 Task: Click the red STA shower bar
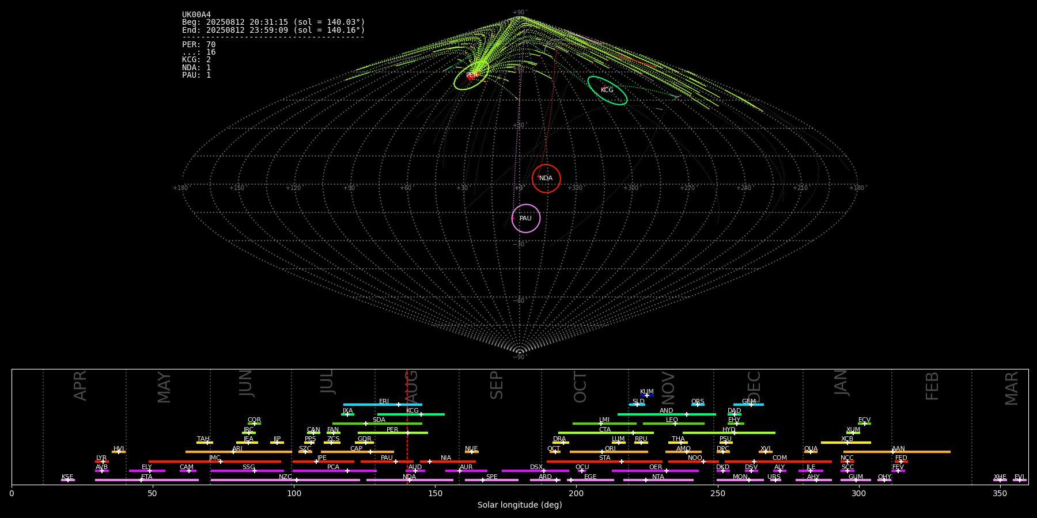(x=604, y=461)
